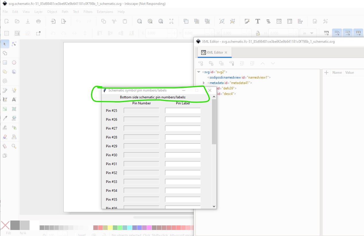The width and height of the screenshot is (364, 236).
Task: Click the pin dialog vertical scrollbar thumb
Action: [x=214, y=122]
